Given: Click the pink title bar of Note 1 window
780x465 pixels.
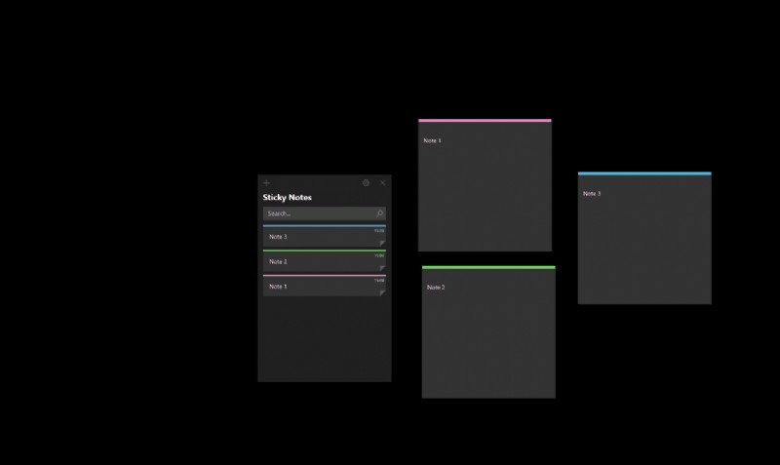Looking at the screenshot, I should point(485,120).
